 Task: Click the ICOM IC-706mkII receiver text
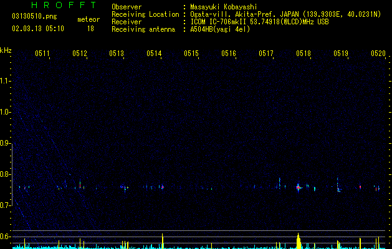(259, 22)
